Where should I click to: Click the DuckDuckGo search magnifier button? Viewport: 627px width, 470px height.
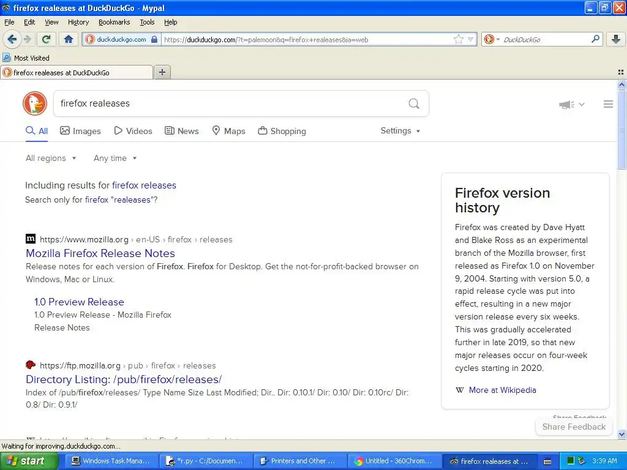coord(414,104)
